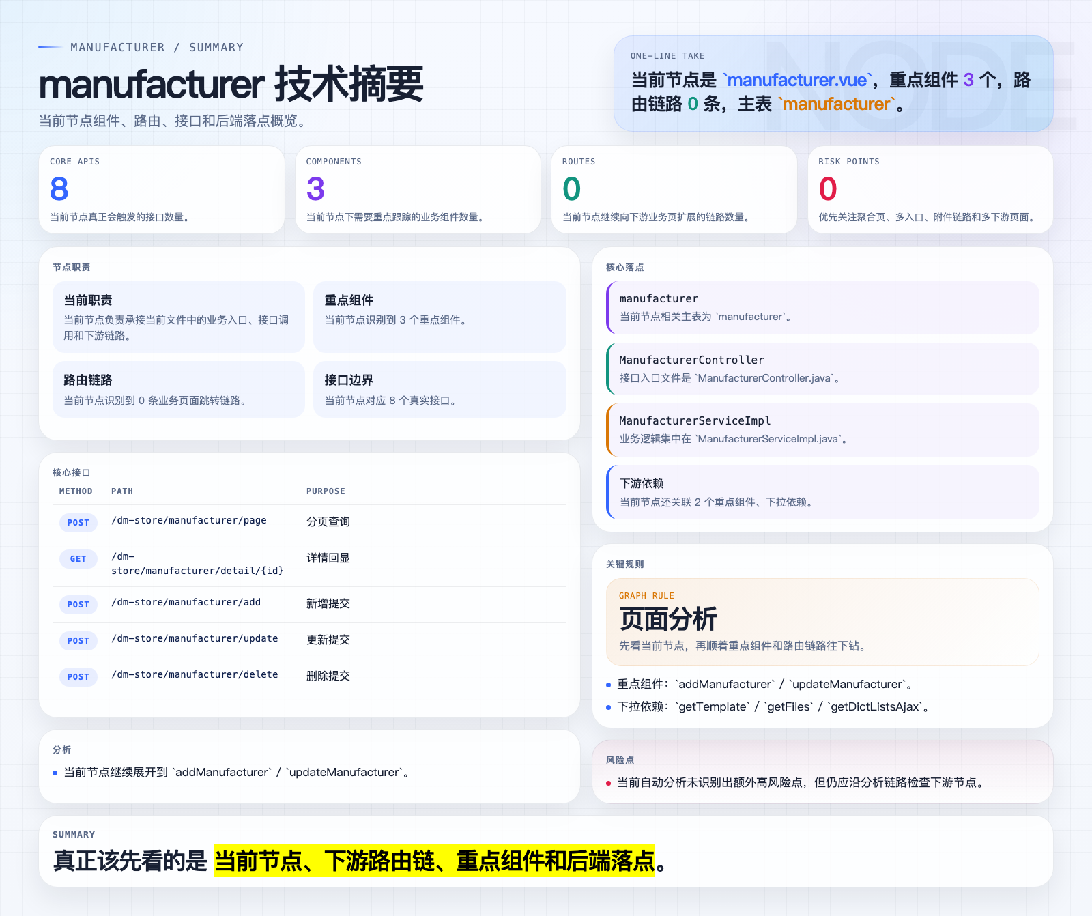Click the 分页查询 purpose cell
This screenshot has height=916, width=1092.
(x=328, y=521)
